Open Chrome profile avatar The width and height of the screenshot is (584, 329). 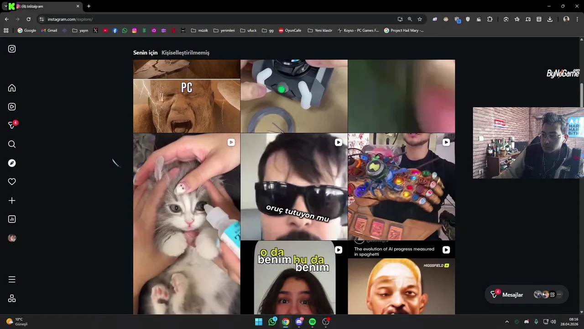566,19
